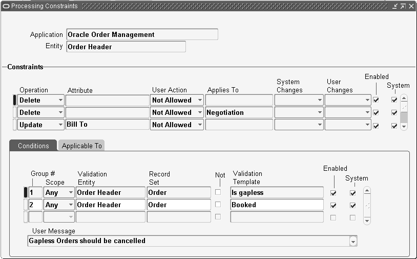Open System Changes dropdown on Negotiation row
This screenshot has height=259, width=417.
[320, 112]
